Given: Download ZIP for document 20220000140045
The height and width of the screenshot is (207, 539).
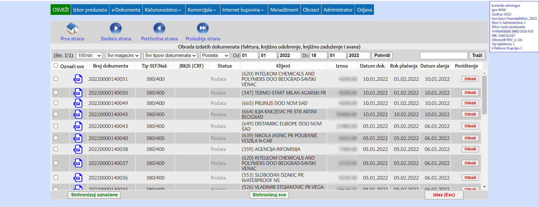Looking at the screenshot, I should click(x=78, y=114).
